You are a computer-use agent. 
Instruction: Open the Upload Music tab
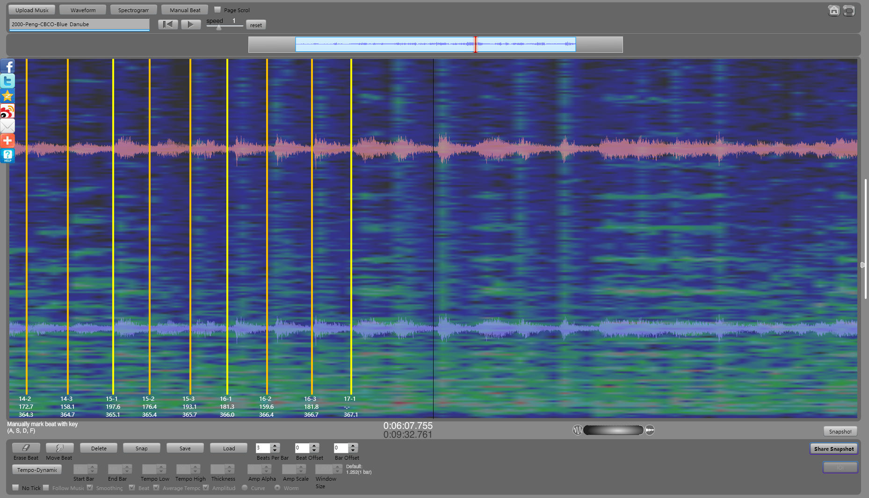32,10
